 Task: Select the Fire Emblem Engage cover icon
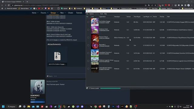click(x=95, y=22)
